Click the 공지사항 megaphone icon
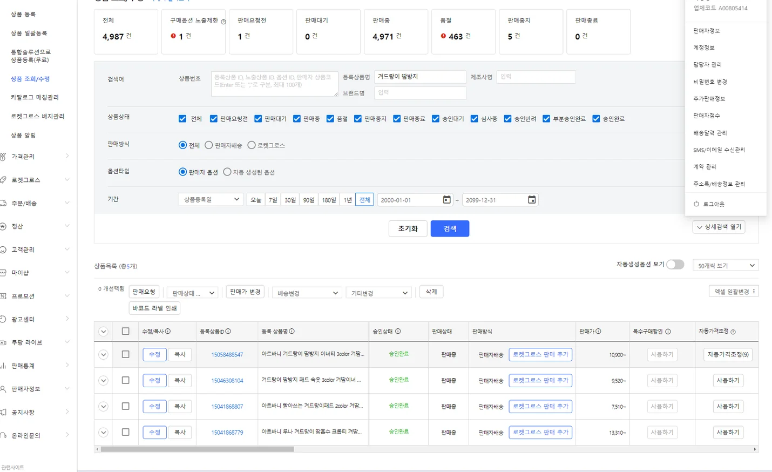Image resolution: width=772 pixels, height=472 pixels. 3,412
